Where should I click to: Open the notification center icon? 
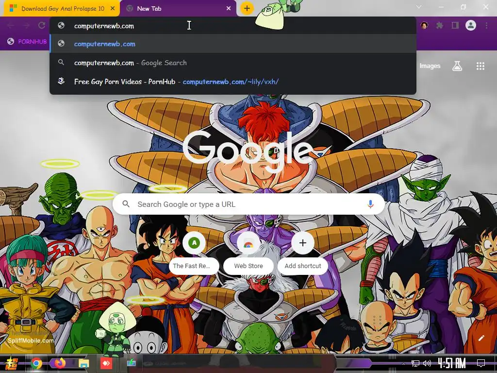[x=481, y=363]
